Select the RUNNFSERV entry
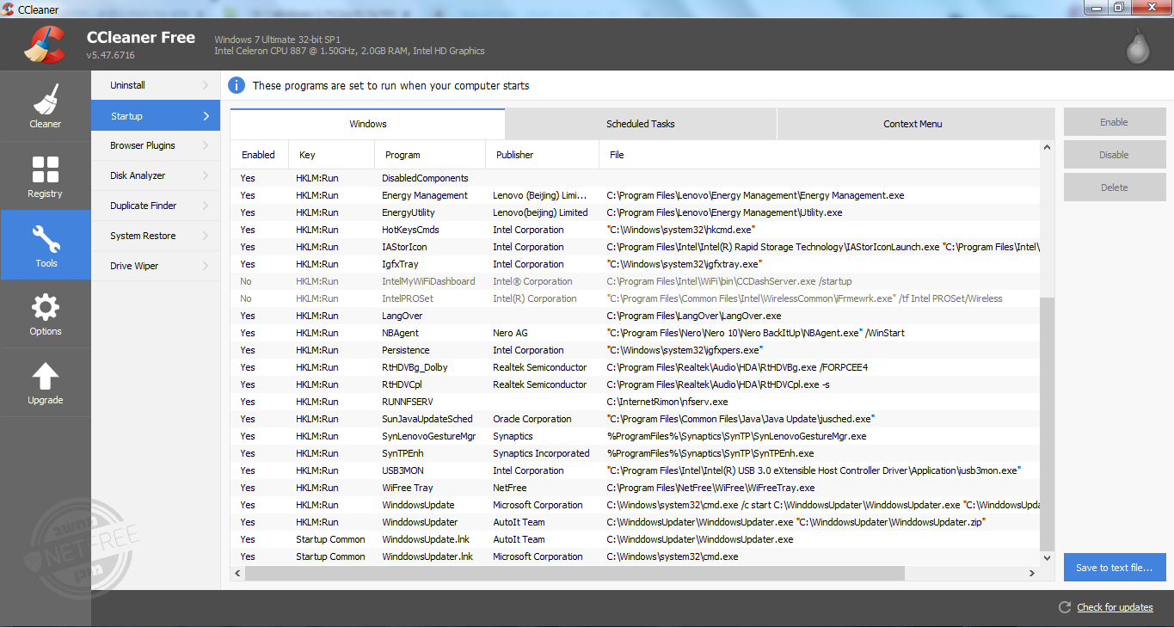This screenshot has width=1174, height=627. [636, 402]
